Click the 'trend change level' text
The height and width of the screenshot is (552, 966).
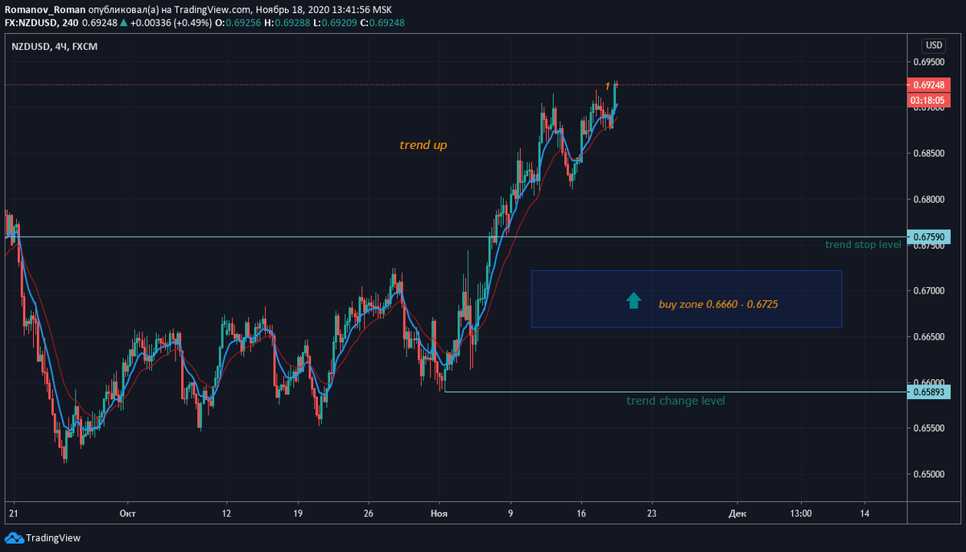675,401
